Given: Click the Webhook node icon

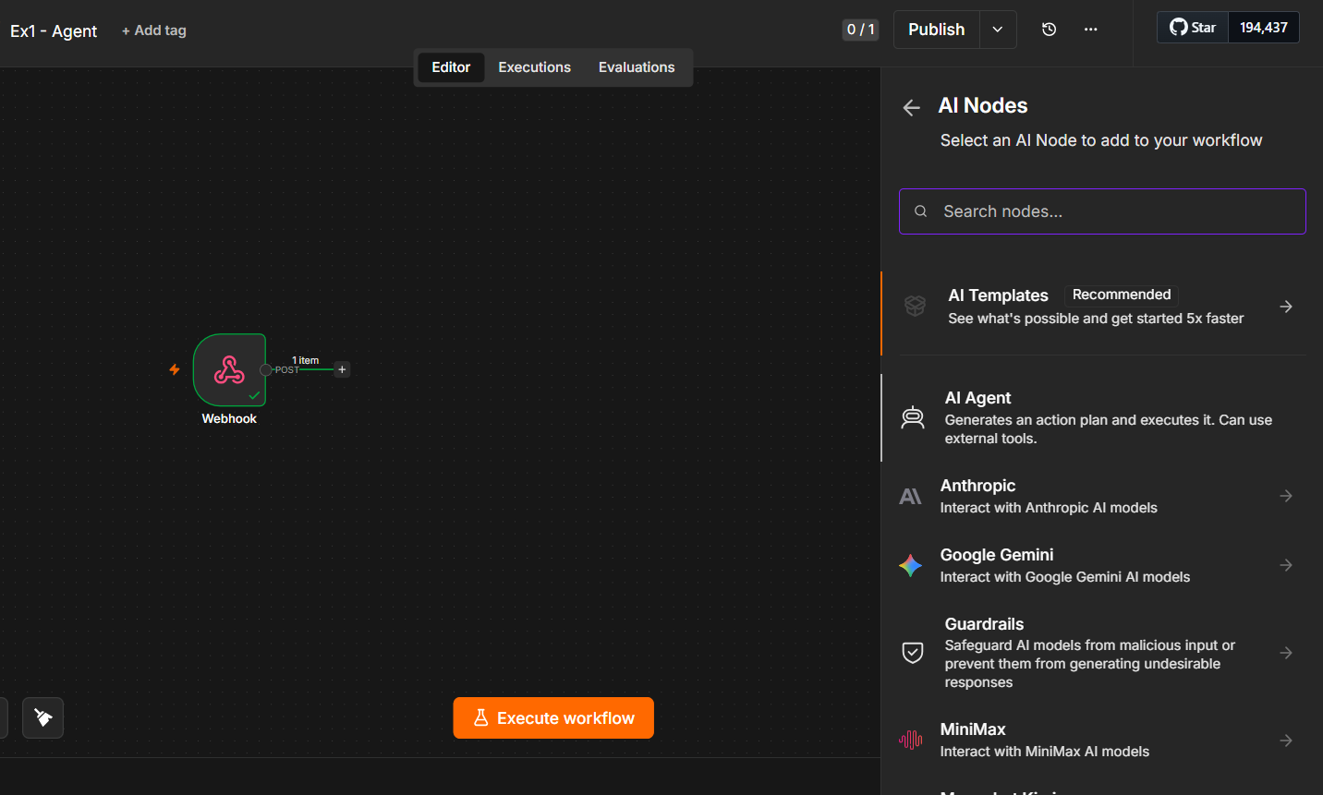Looking at the screenshot, I should (229, 369).
